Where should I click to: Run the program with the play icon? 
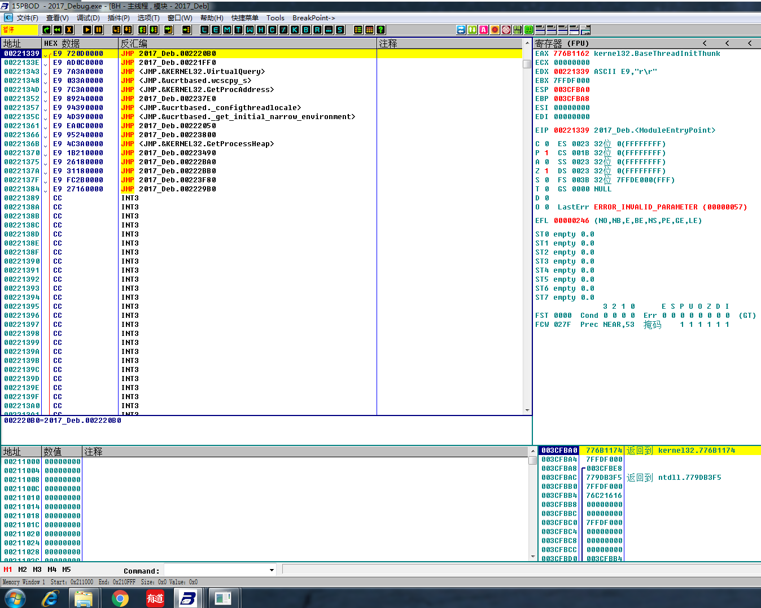87,29
